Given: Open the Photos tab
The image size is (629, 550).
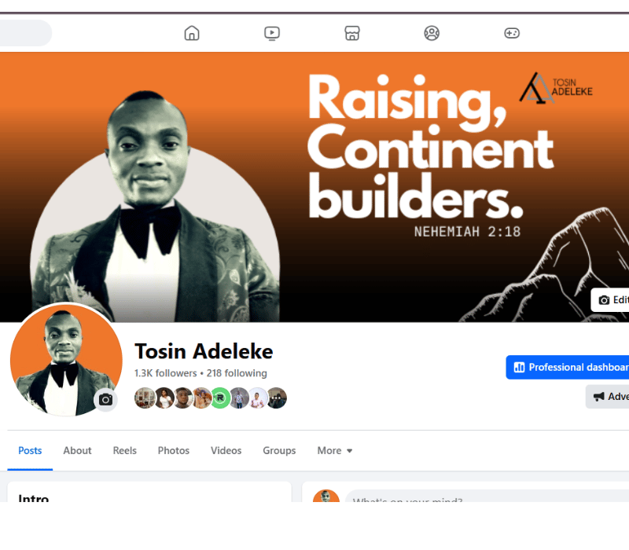Looking at the screenshot, I should [174, 450].
